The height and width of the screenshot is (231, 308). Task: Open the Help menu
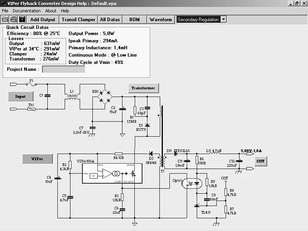(65, 11)
